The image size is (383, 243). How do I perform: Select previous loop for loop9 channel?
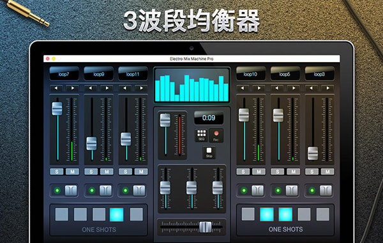tap(91, 88)
